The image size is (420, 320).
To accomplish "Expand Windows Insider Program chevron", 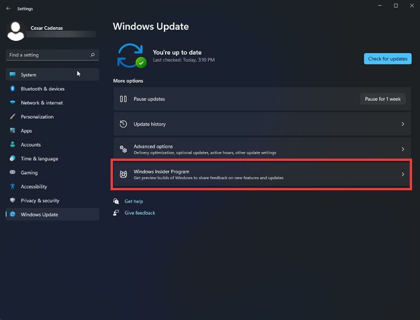I will pyautogui.click(x=403, y=174).
